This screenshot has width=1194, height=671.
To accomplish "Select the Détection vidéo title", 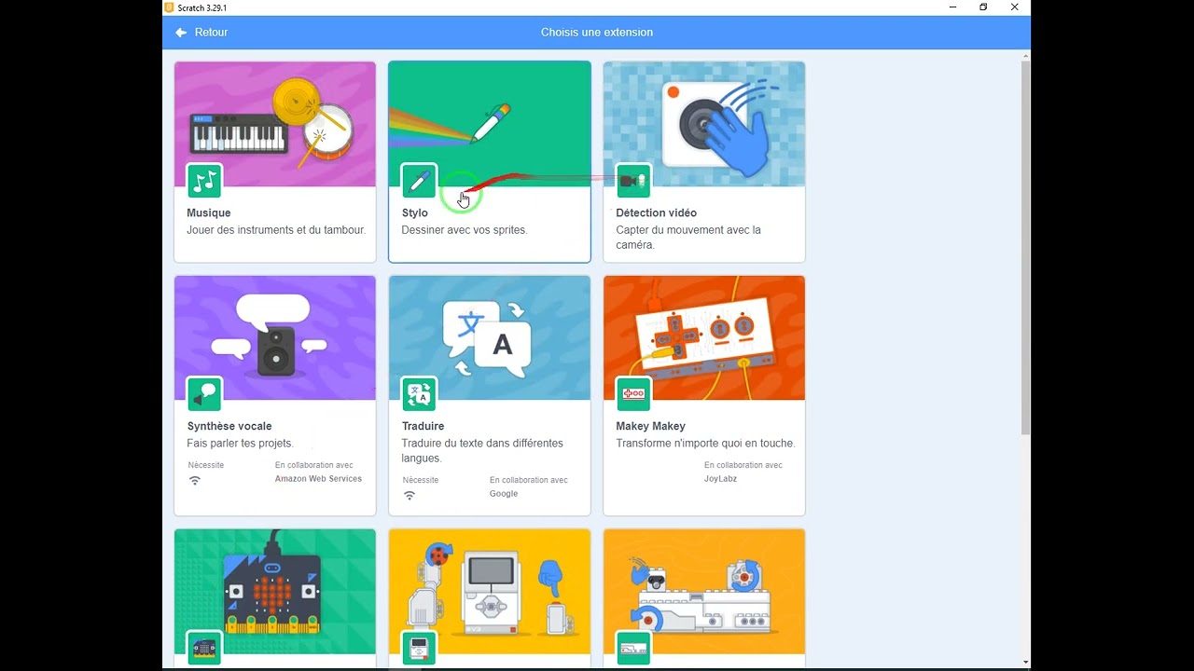I will point(656,213).
